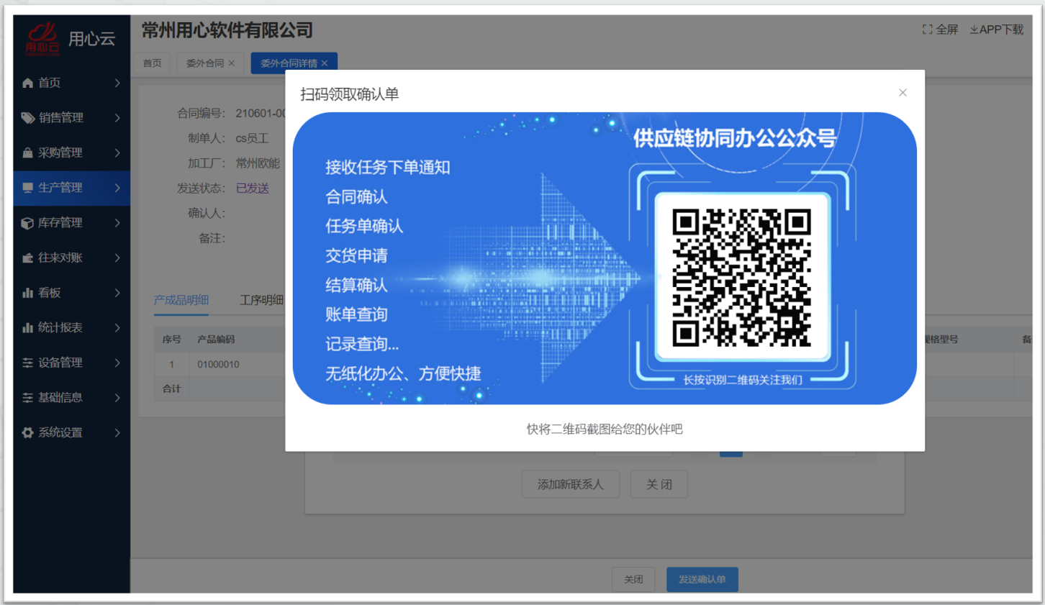Click the row number 1 cell
The image size is (1045, 605).
click(x=171, y=365)
